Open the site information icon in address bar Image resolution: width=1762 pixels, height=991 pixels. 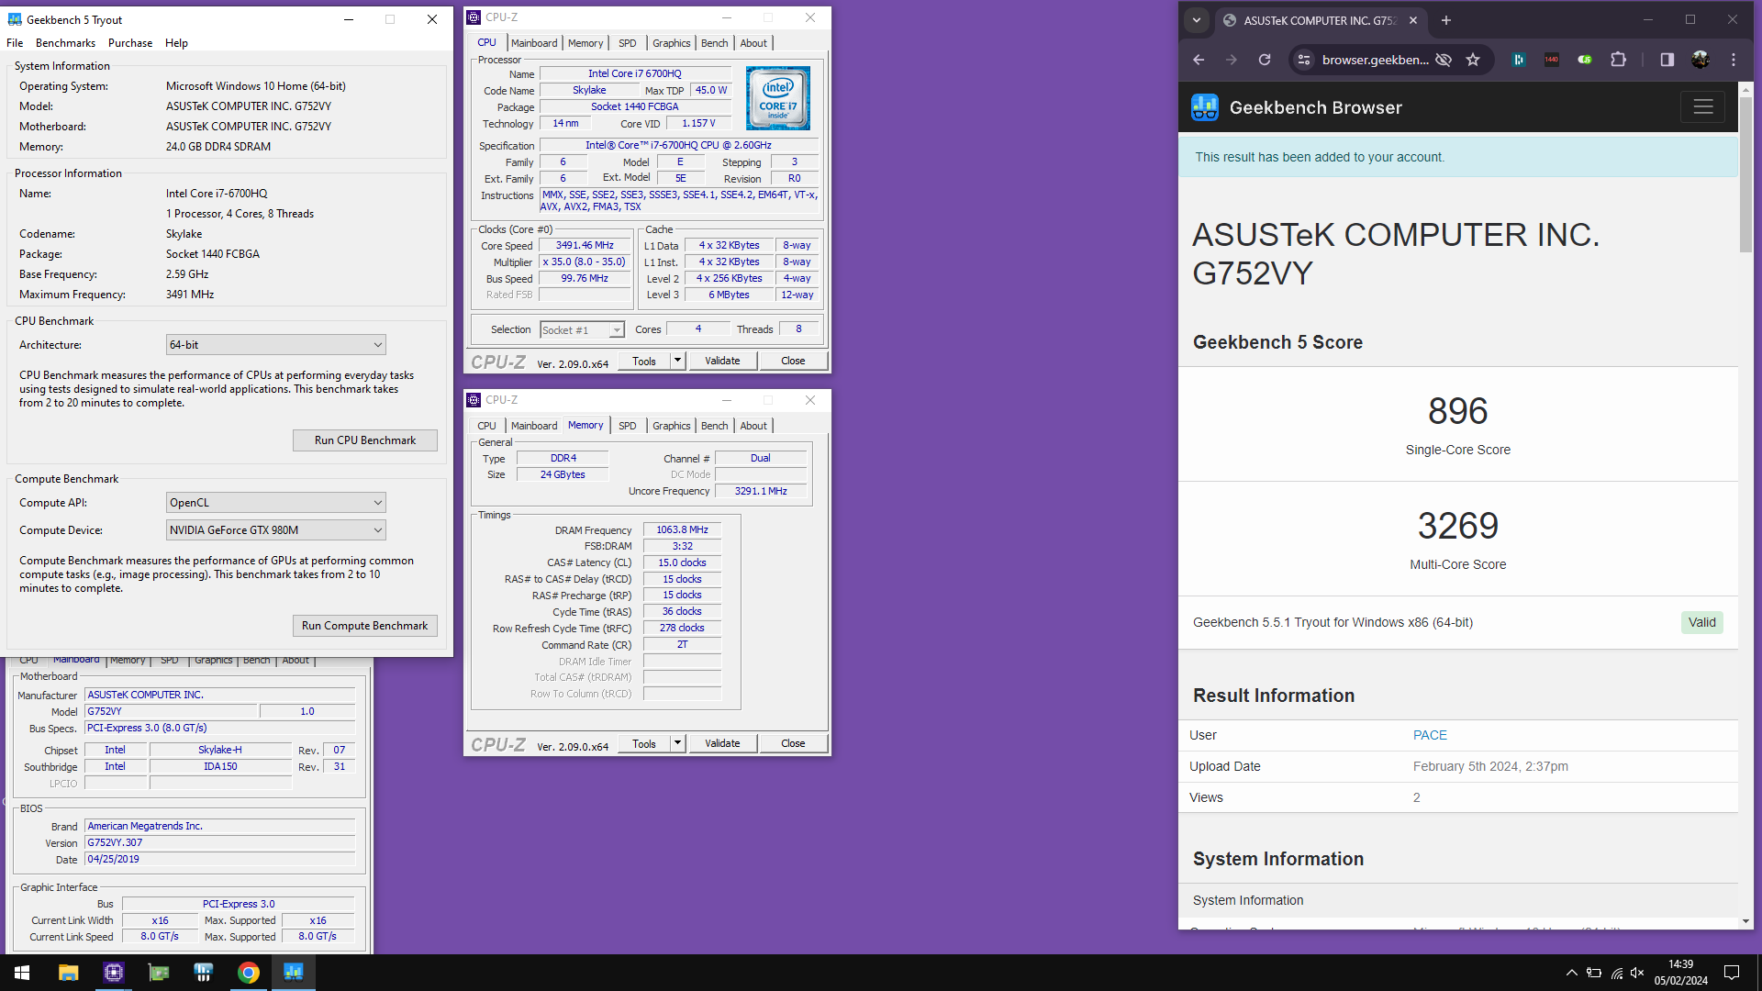click(1304, 60)
